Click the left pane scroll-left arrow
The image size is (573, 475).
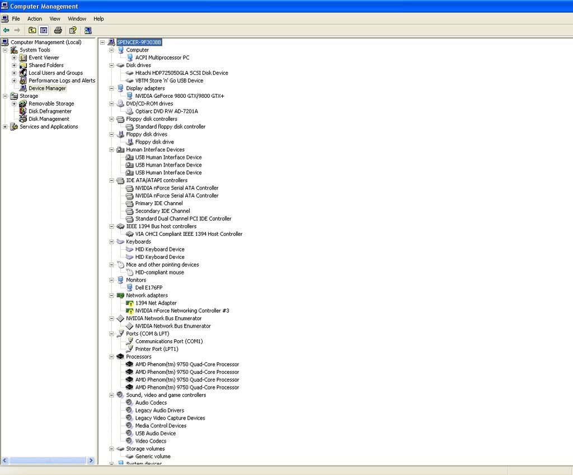tap(4, 461)
